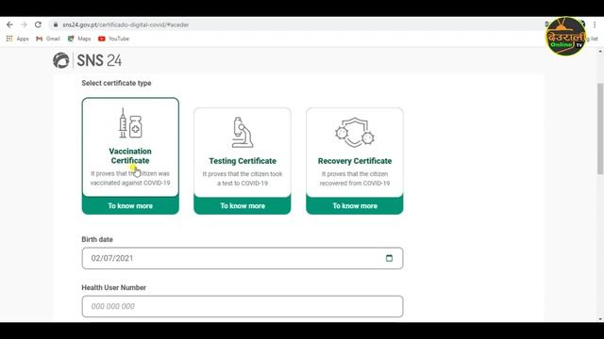The height and width of the screenshot is (339, 604).
Task: Click text 'recovered from COVID-19'
Action: coord(355,184)
